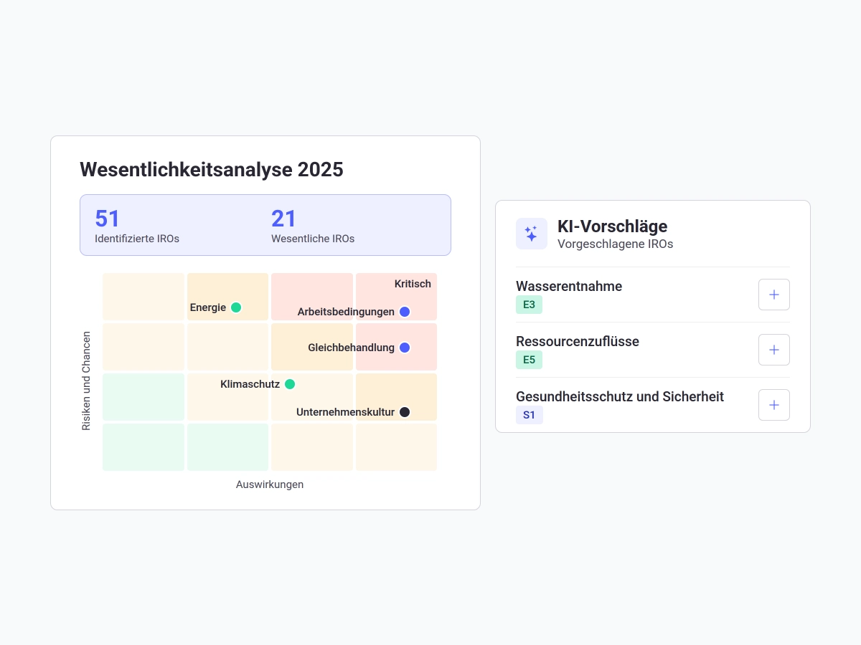
Task: Click the Unternehmenskultur label in matrix
Action: [345, 412]
